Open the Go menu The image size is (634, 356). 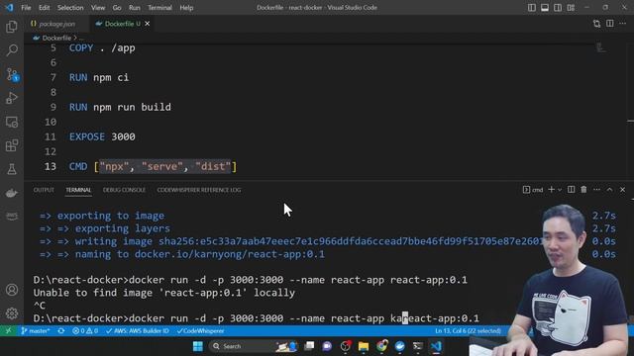coord(117,8)
